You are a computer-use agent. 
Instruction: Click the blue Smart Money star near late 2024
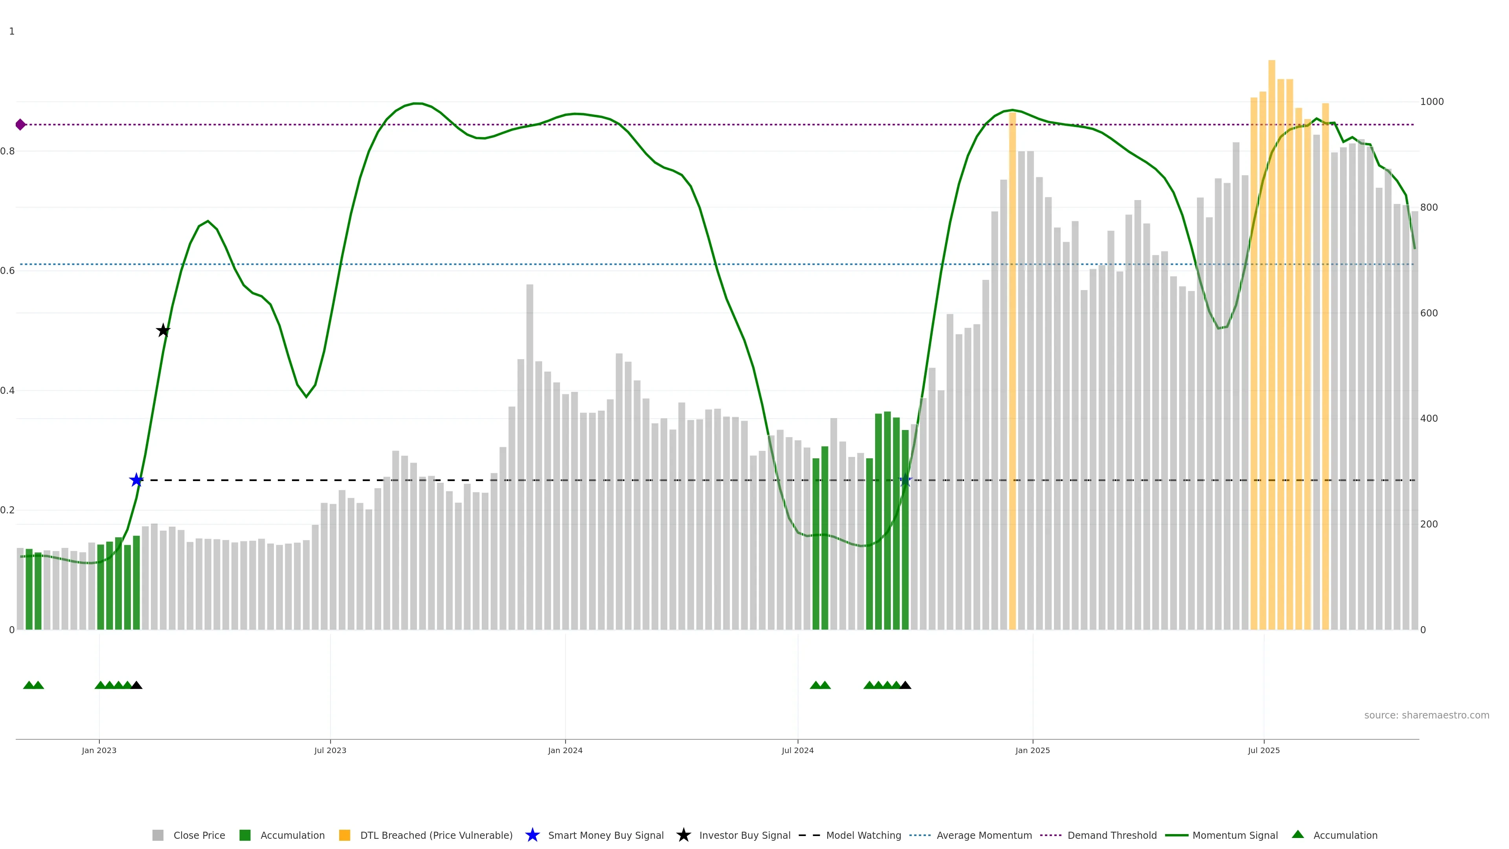(905, 480)
